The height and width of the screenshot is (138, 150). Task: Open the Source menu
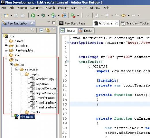pos(22,8)
